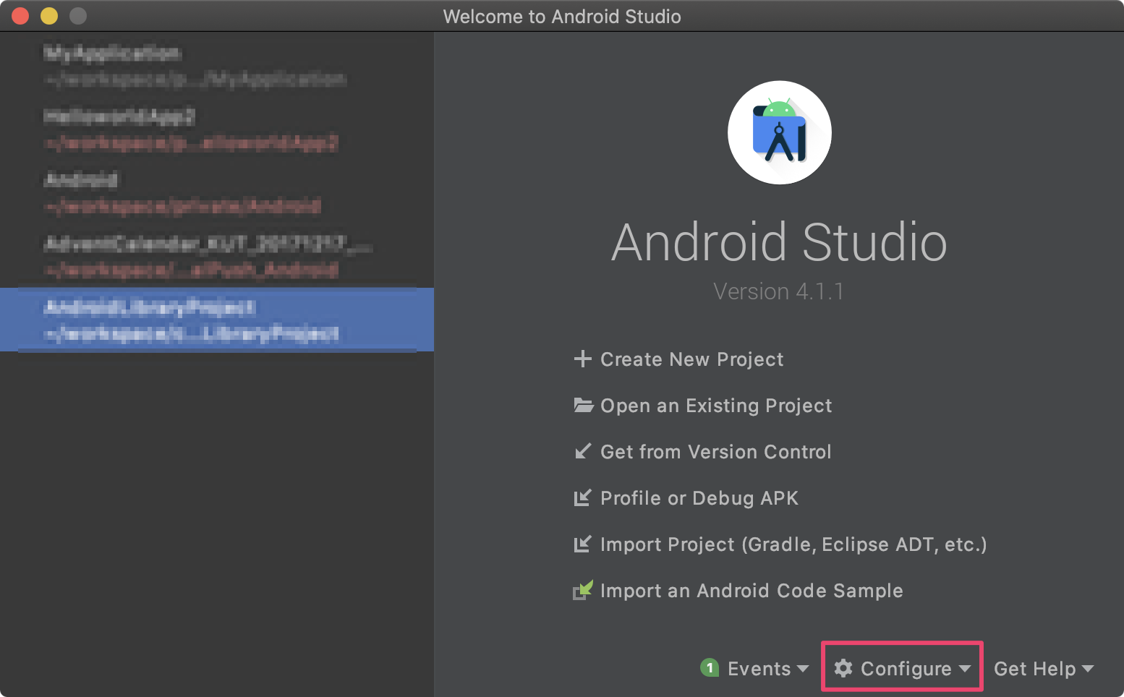Select the second recent project entry
This screenshot has width=1124, height=697.
point(217,129)
